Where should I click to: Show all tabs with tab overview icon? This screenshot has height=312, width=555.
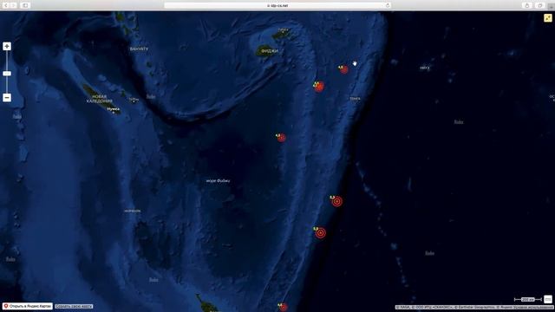click(539, 5)
